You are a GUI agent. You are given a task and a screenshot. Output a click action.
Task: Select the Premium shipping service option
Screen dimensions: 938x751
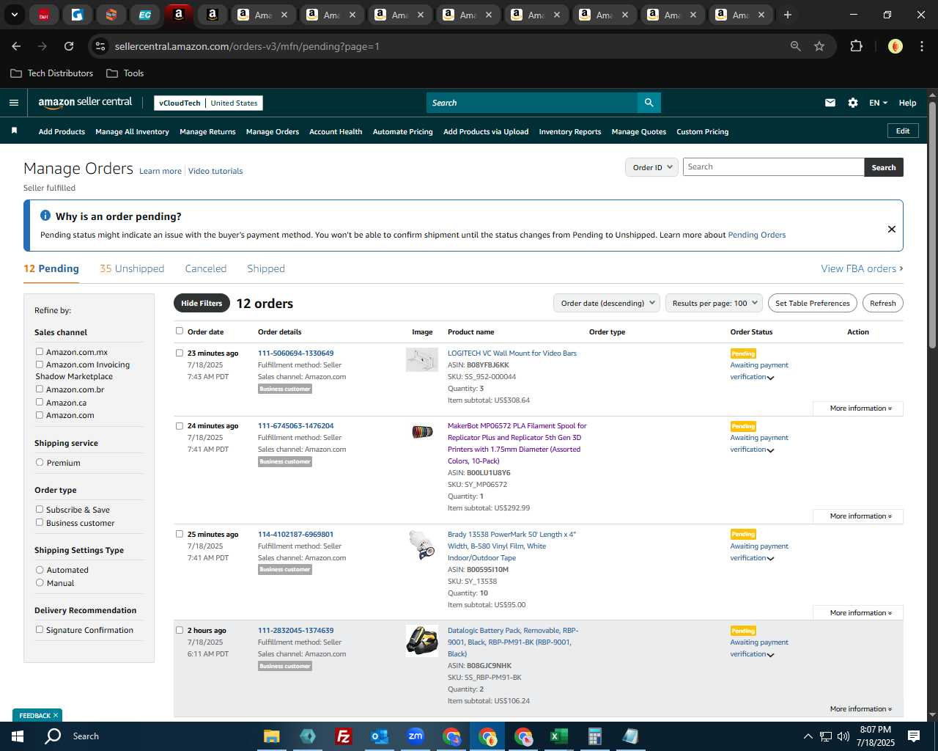[40, 462]
